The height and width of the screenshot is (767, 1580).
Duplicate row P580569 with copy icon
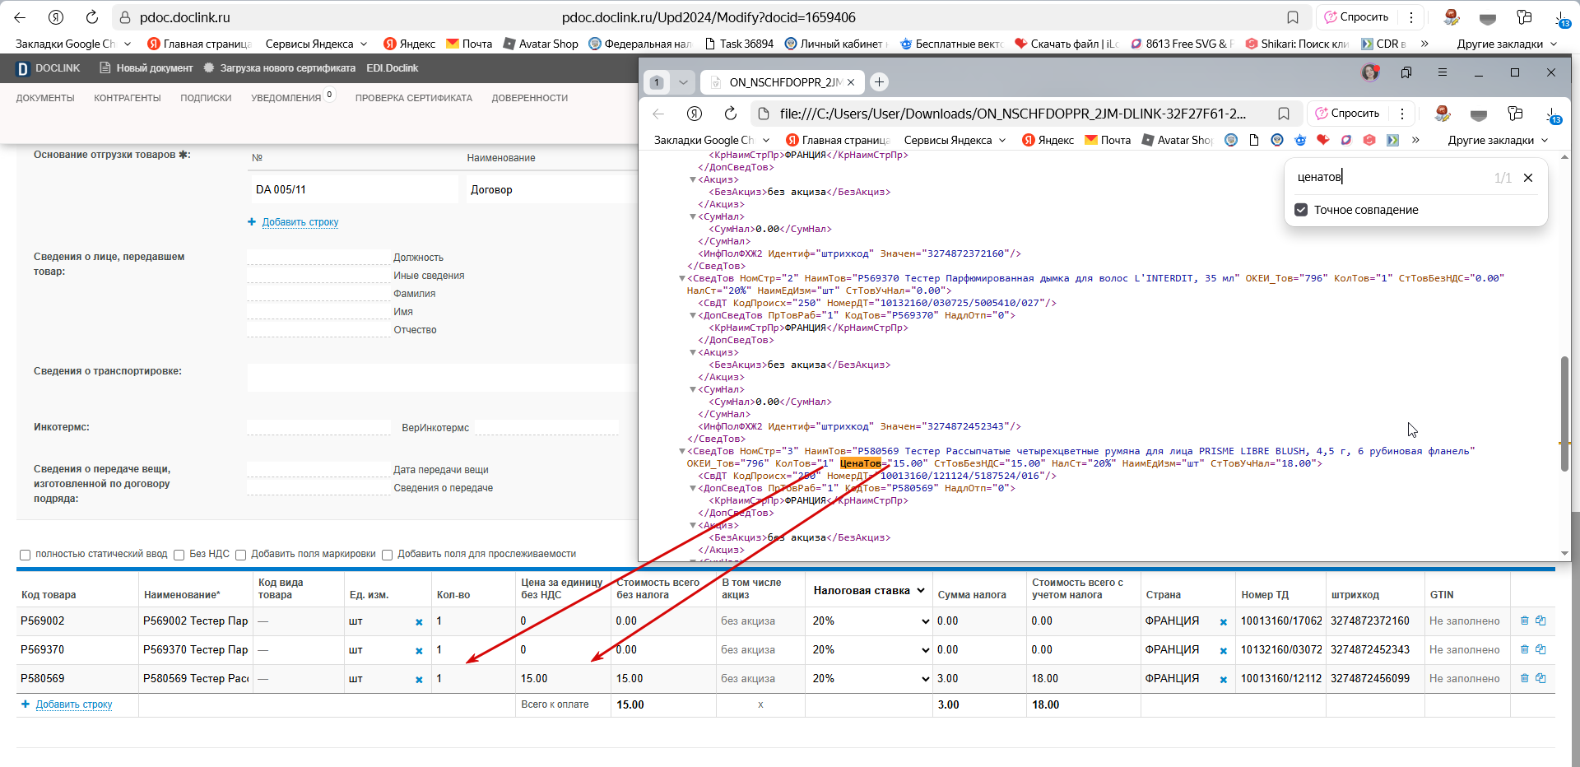point(1540,678)
